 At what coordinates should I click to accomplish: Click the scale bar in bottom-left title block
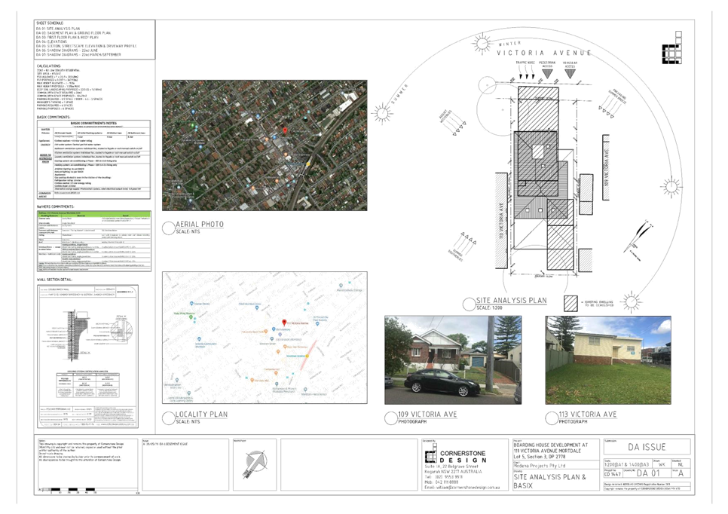[x=72, y=489]
